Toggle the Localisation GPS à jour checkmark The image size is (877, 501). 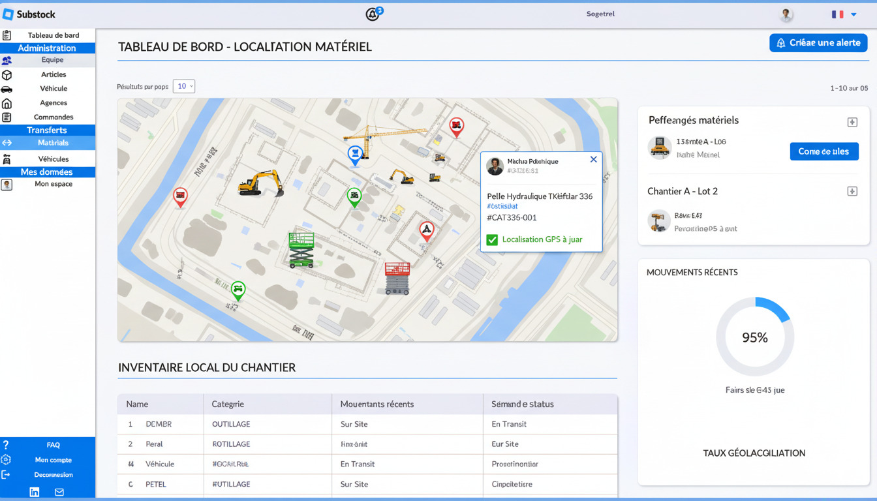493,239
